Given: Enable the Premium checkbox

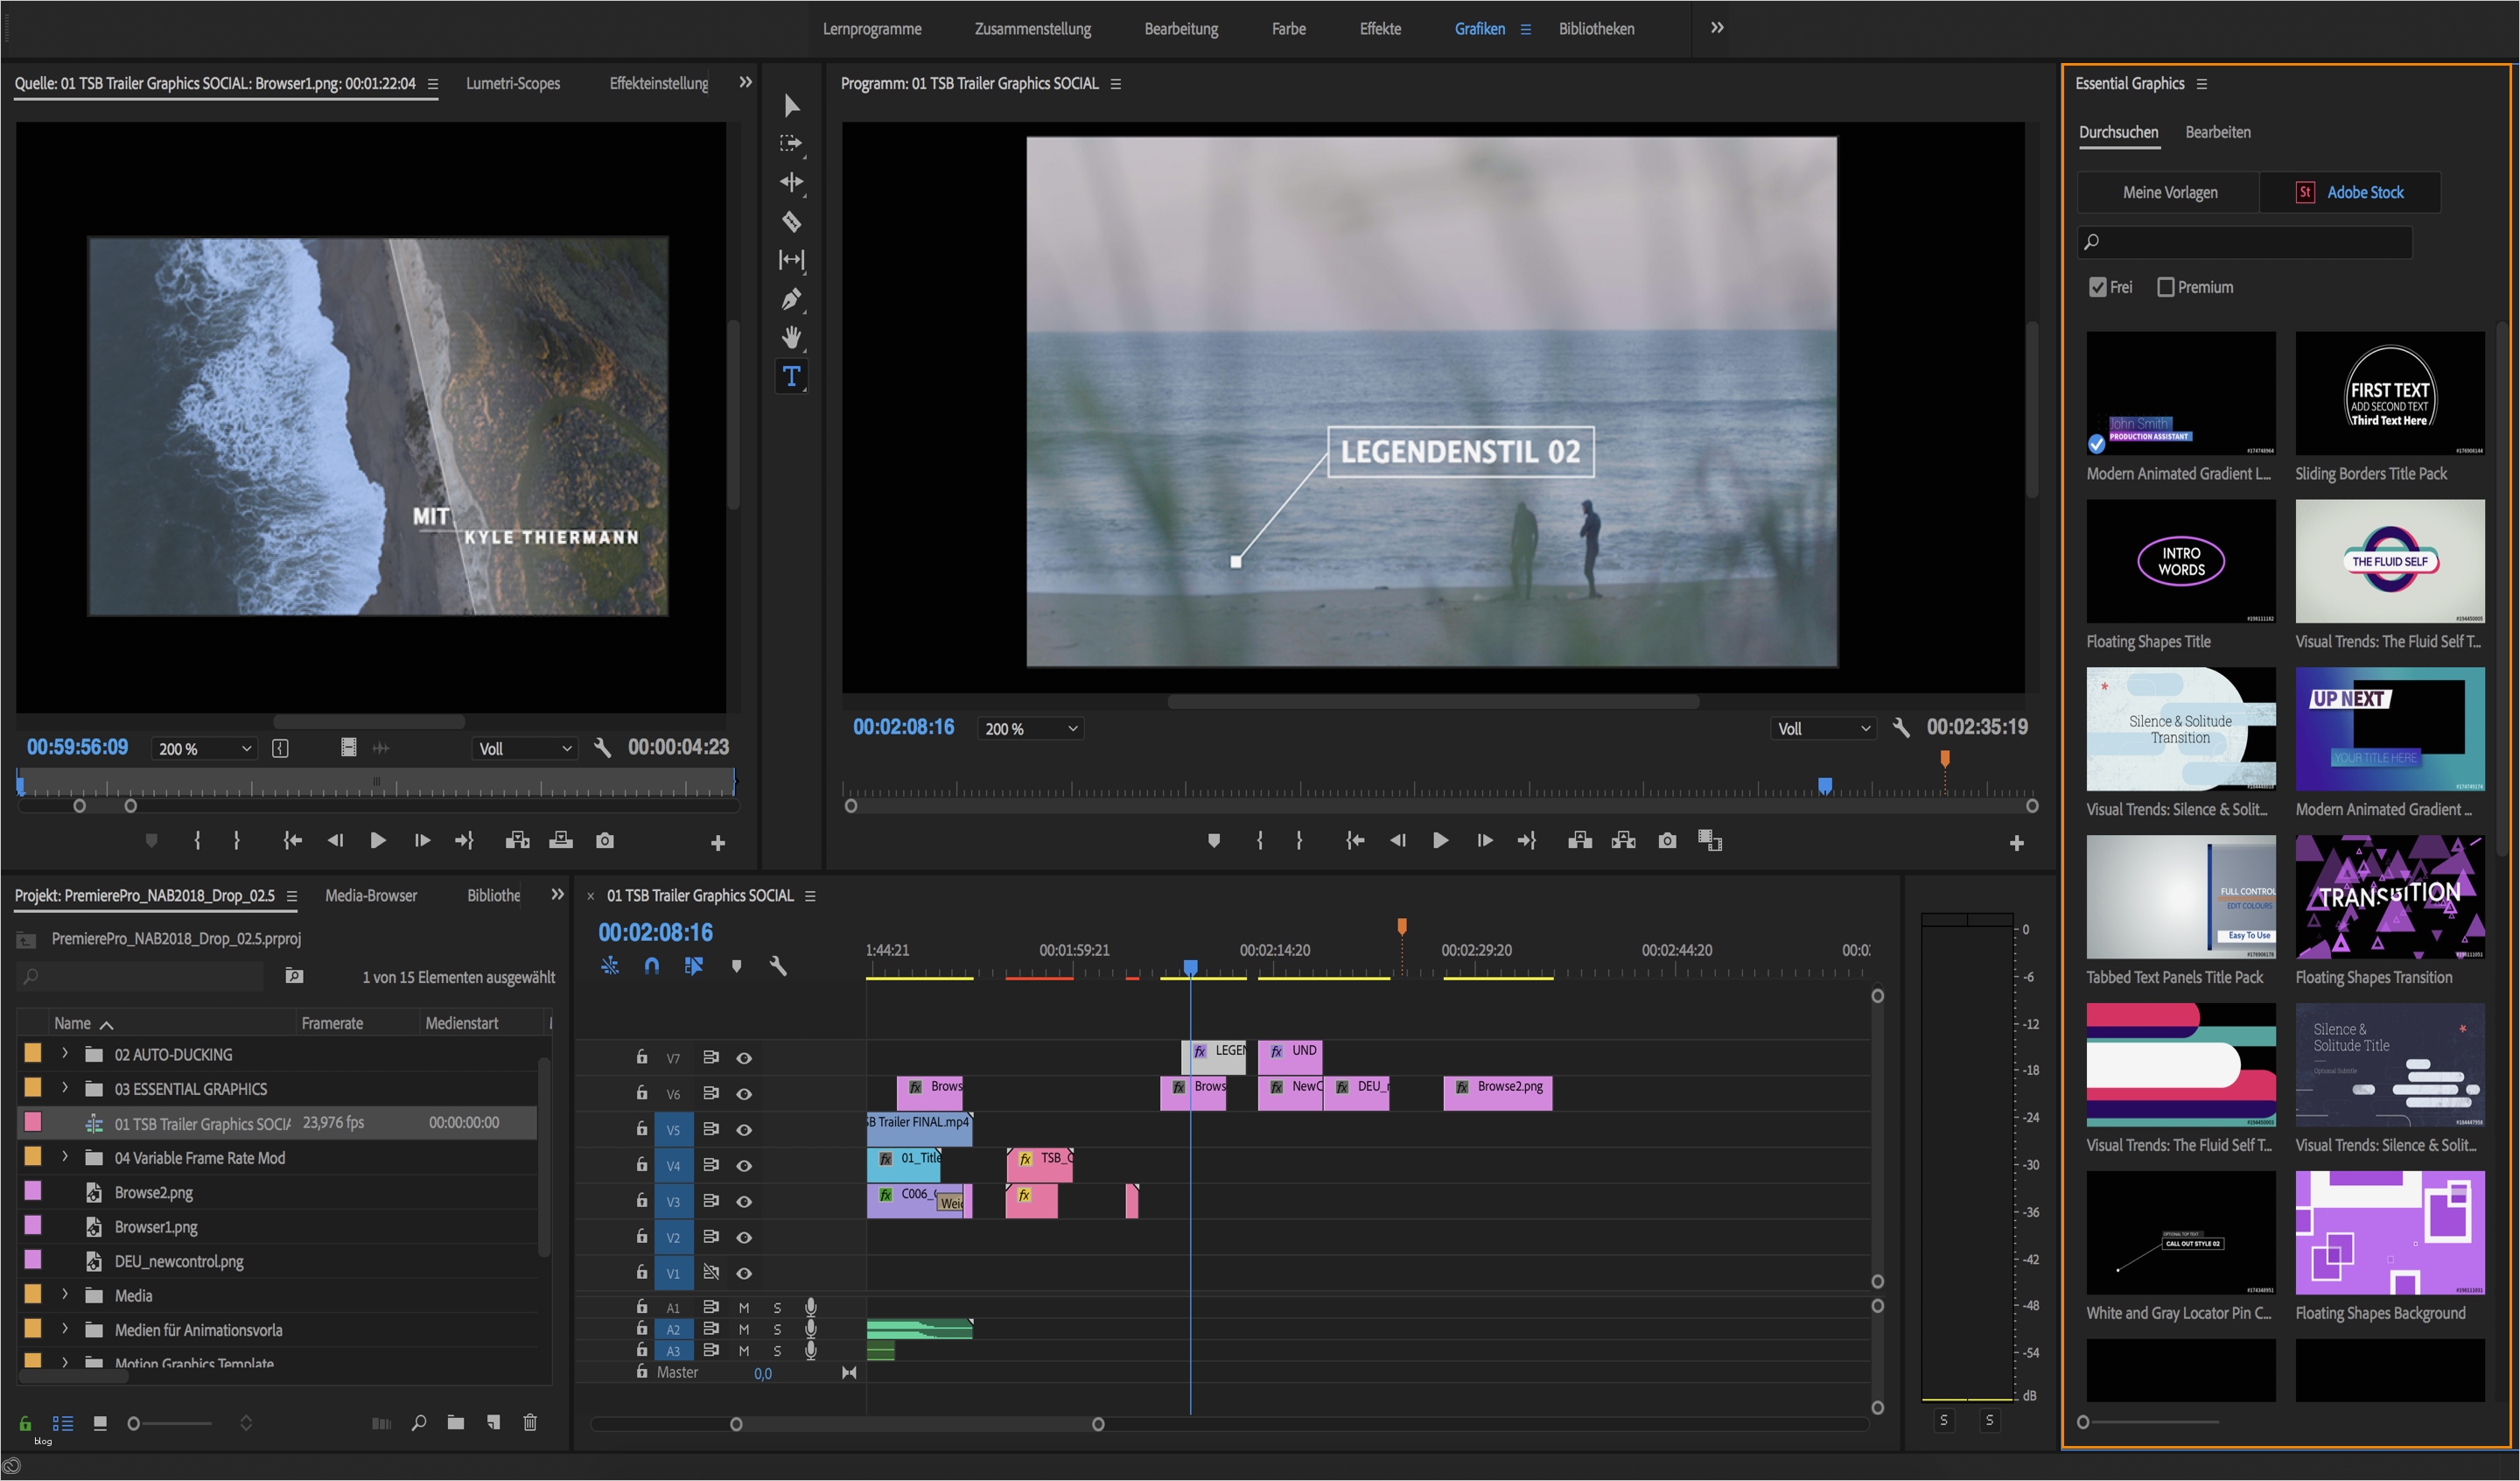Looking at the screenshot, I should point(2166,287).
